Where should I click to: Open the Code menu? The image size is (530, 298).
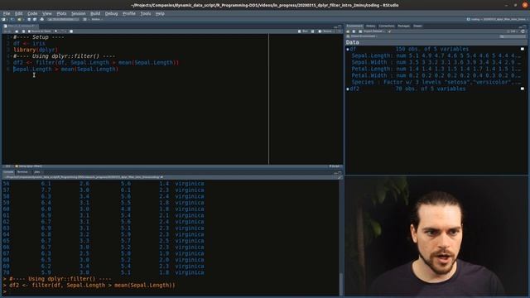32,13
